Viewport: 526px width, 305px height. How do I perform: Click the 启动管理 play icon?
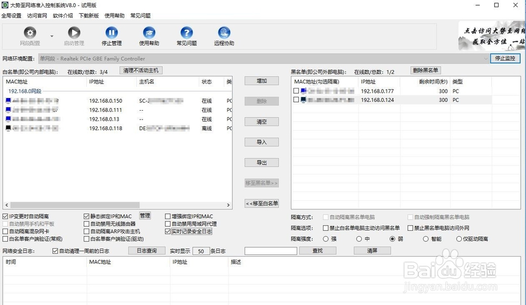click(x=74, y=33)
